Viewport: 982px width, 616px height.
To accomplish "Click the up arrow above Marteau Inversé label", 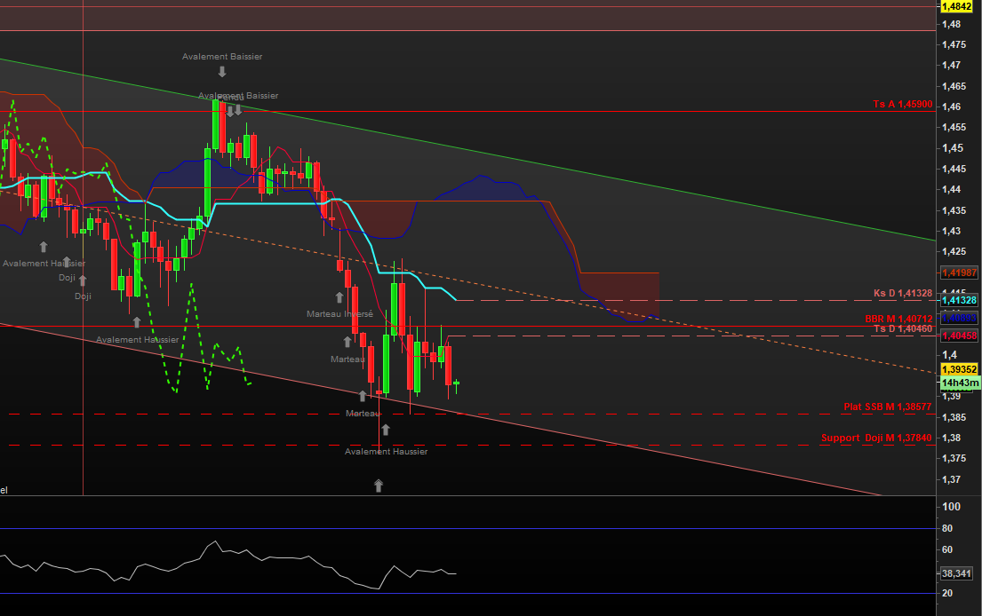I will click(x=339, y=297).
